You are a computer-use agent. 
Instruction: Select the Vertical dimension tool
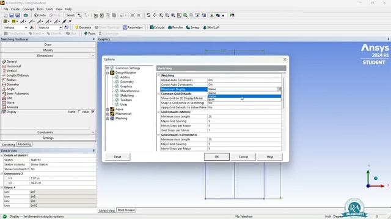click(10, 71)
